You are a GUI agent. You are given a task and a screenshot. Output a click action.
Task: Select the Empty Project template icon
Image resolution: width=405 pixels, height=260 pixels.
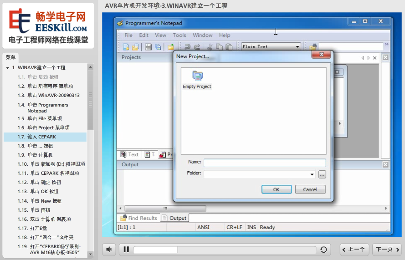coord(197,80)
